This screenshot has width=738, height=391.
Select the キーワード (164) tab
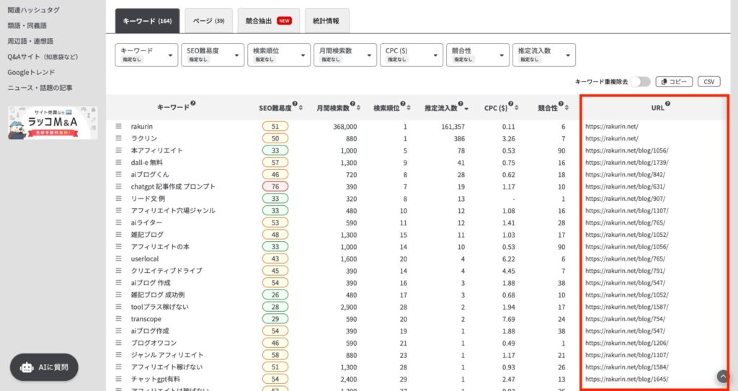click(147, 21)
